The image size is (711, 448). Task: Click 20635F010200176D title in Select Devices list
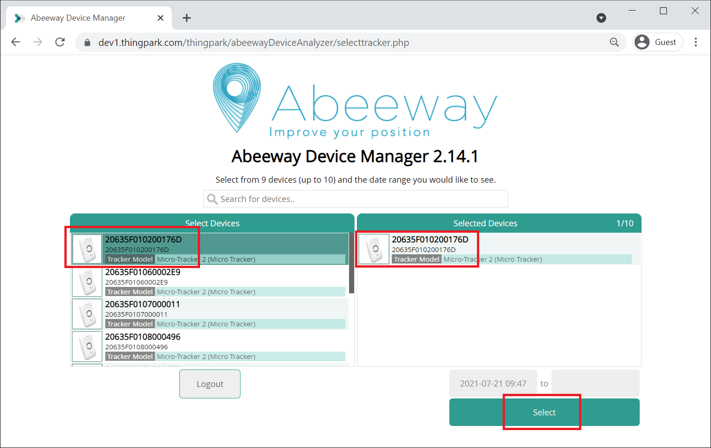[x=143, y=239]
